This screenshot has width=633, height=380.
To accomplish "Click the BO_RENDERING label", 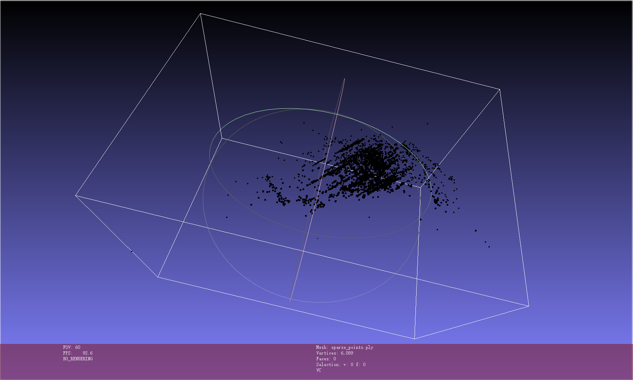I will coord(78,359).
